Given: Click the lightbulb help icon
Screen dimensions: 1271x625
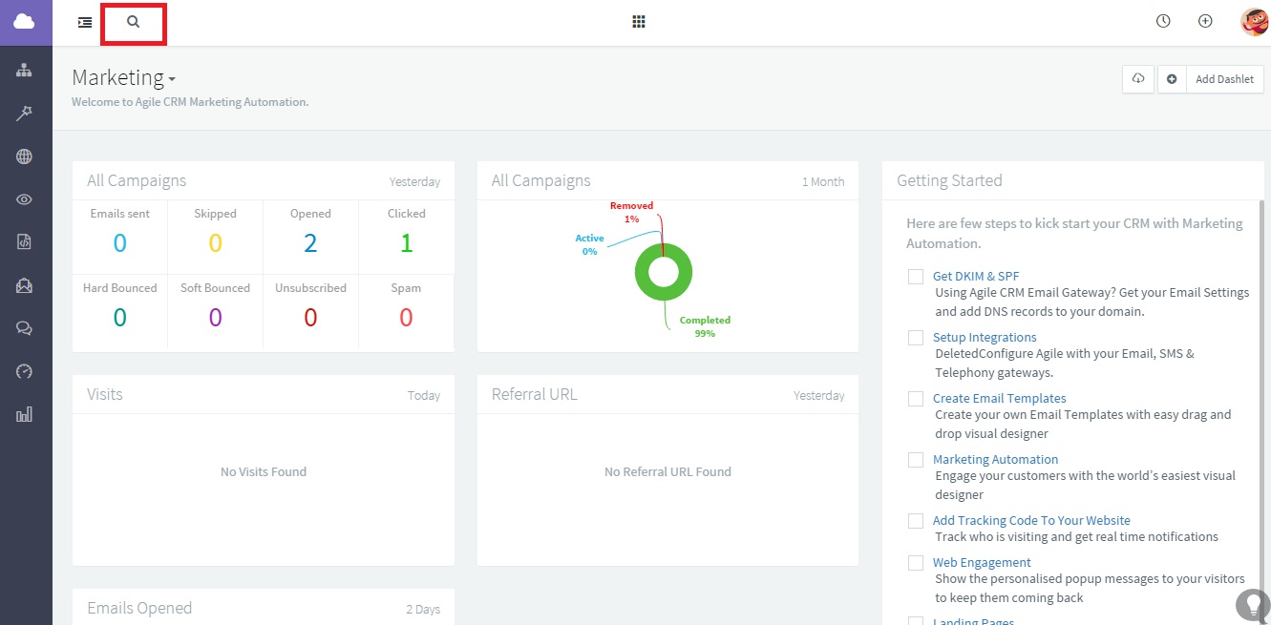Looking at the screenshot, I should tap(1251, 604).
